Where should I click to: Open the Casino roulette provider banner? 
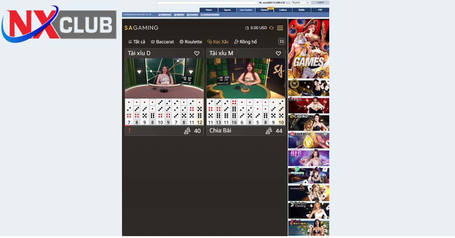309,123
